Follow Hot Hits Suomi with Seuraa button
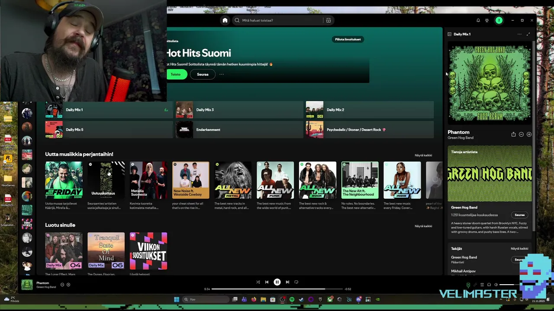 click(203, 74)
